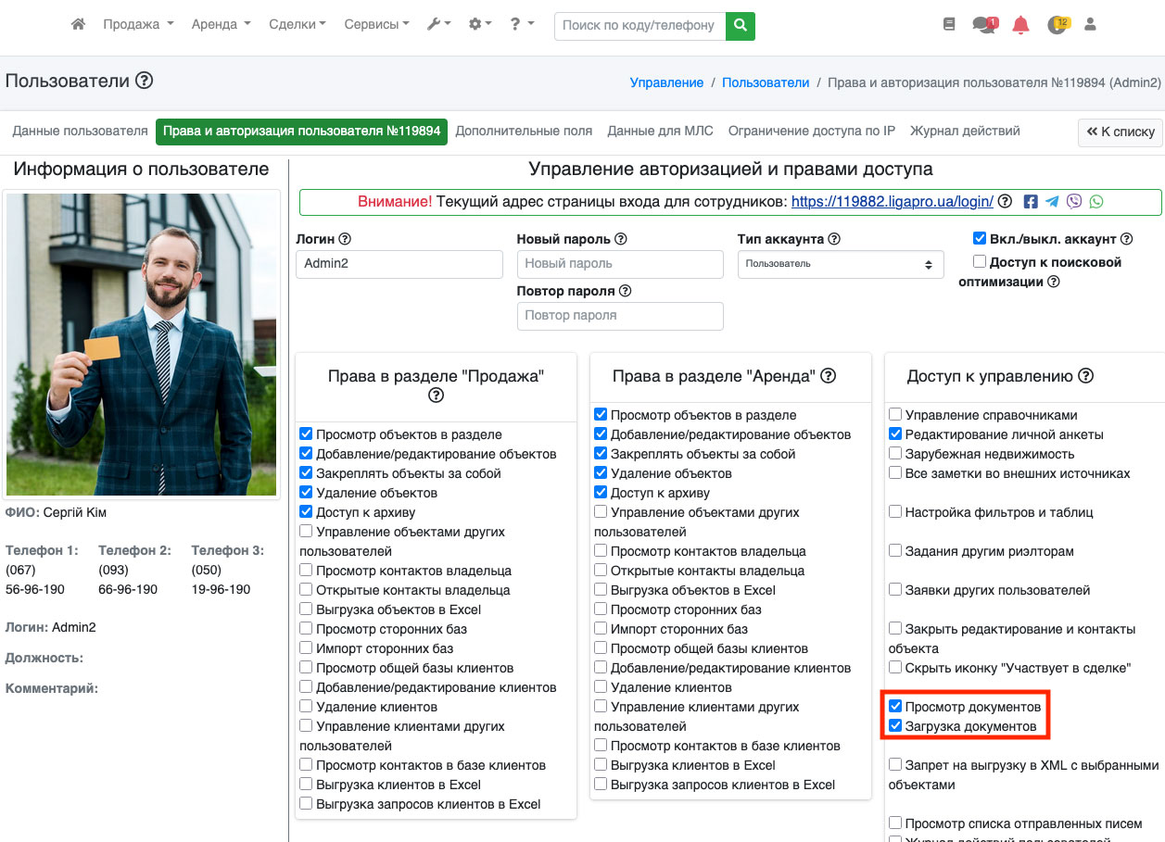The height and width of the screenshot is (842, 1165).
Task: Click the user profile icon
Action: [1090, 25]
